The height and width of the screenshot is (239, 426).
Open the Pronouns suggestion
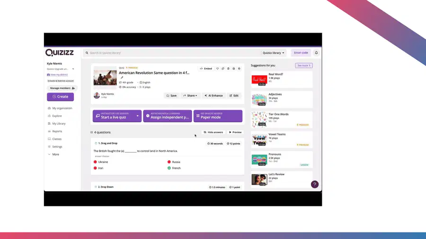point(282,159)
